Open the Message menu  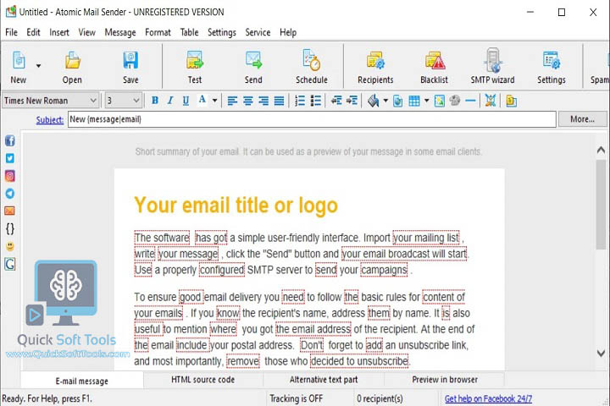(x=120, y=32)
